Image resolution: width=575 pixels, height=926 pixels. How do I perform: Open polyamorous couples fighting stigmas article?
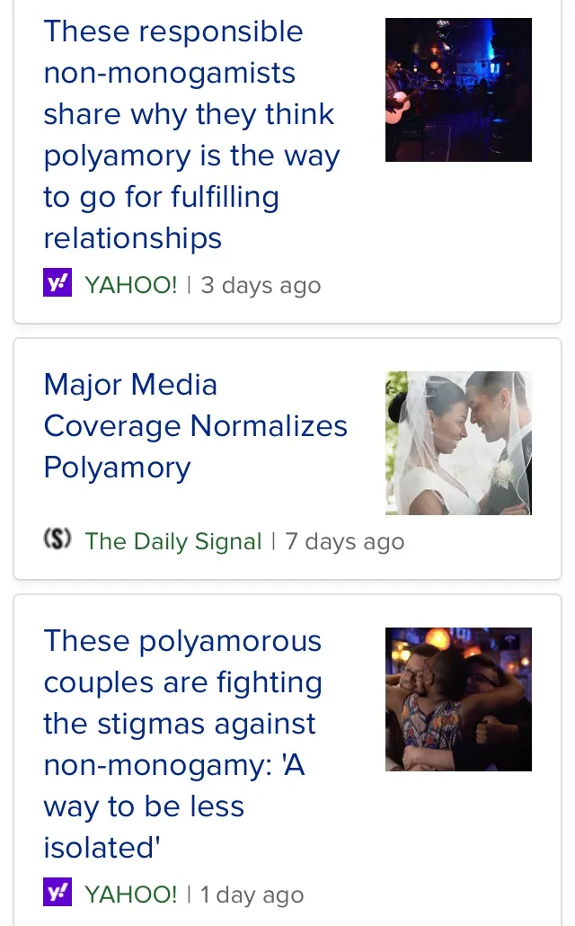pyautogui.click(x=183, y=744)
